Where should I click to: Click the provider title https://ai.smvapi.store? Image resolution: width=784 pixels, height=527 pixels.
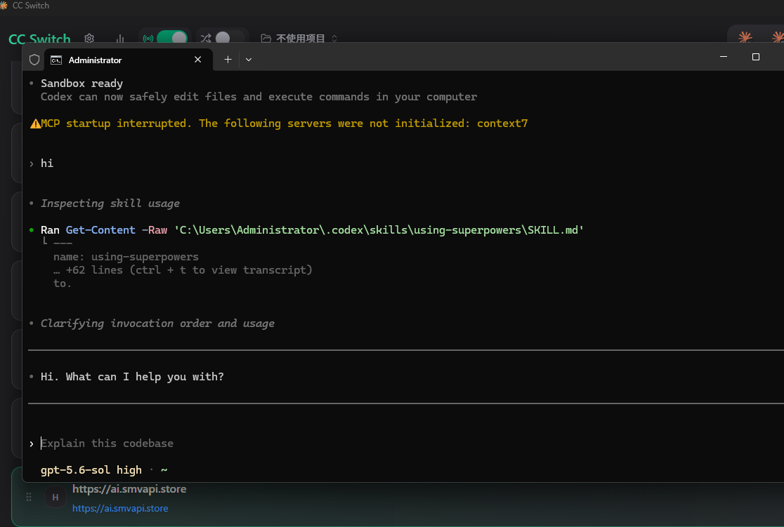point(129,489)
